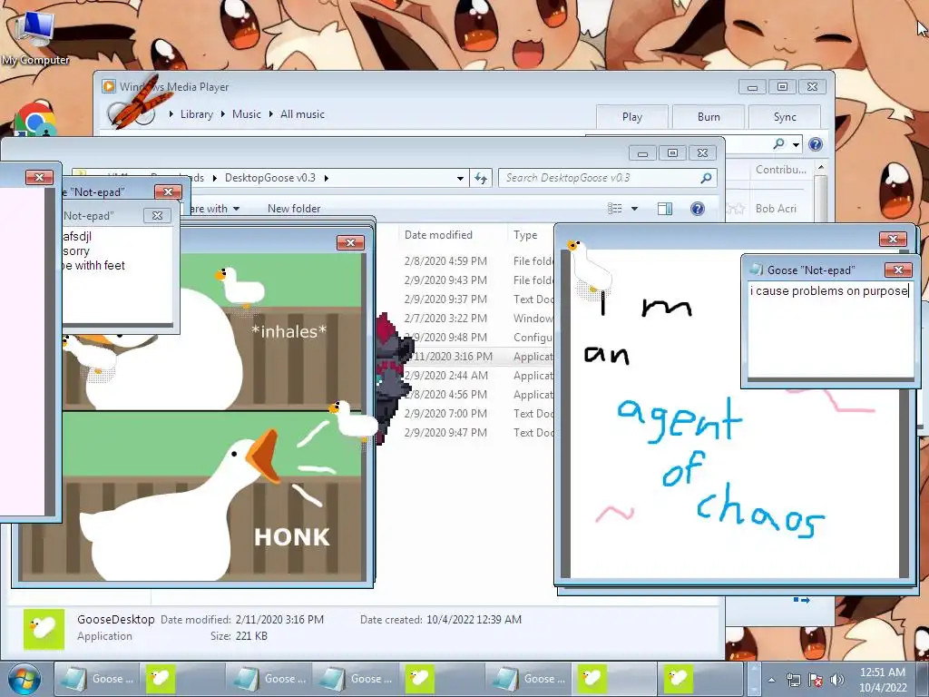Close the HONK goose meme window
The width and height of the screenshot is (929, 697).
coord(350,242)
